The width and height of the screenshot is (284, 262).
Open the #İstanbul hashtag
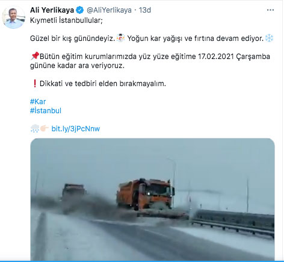click(x=46, y=111)
